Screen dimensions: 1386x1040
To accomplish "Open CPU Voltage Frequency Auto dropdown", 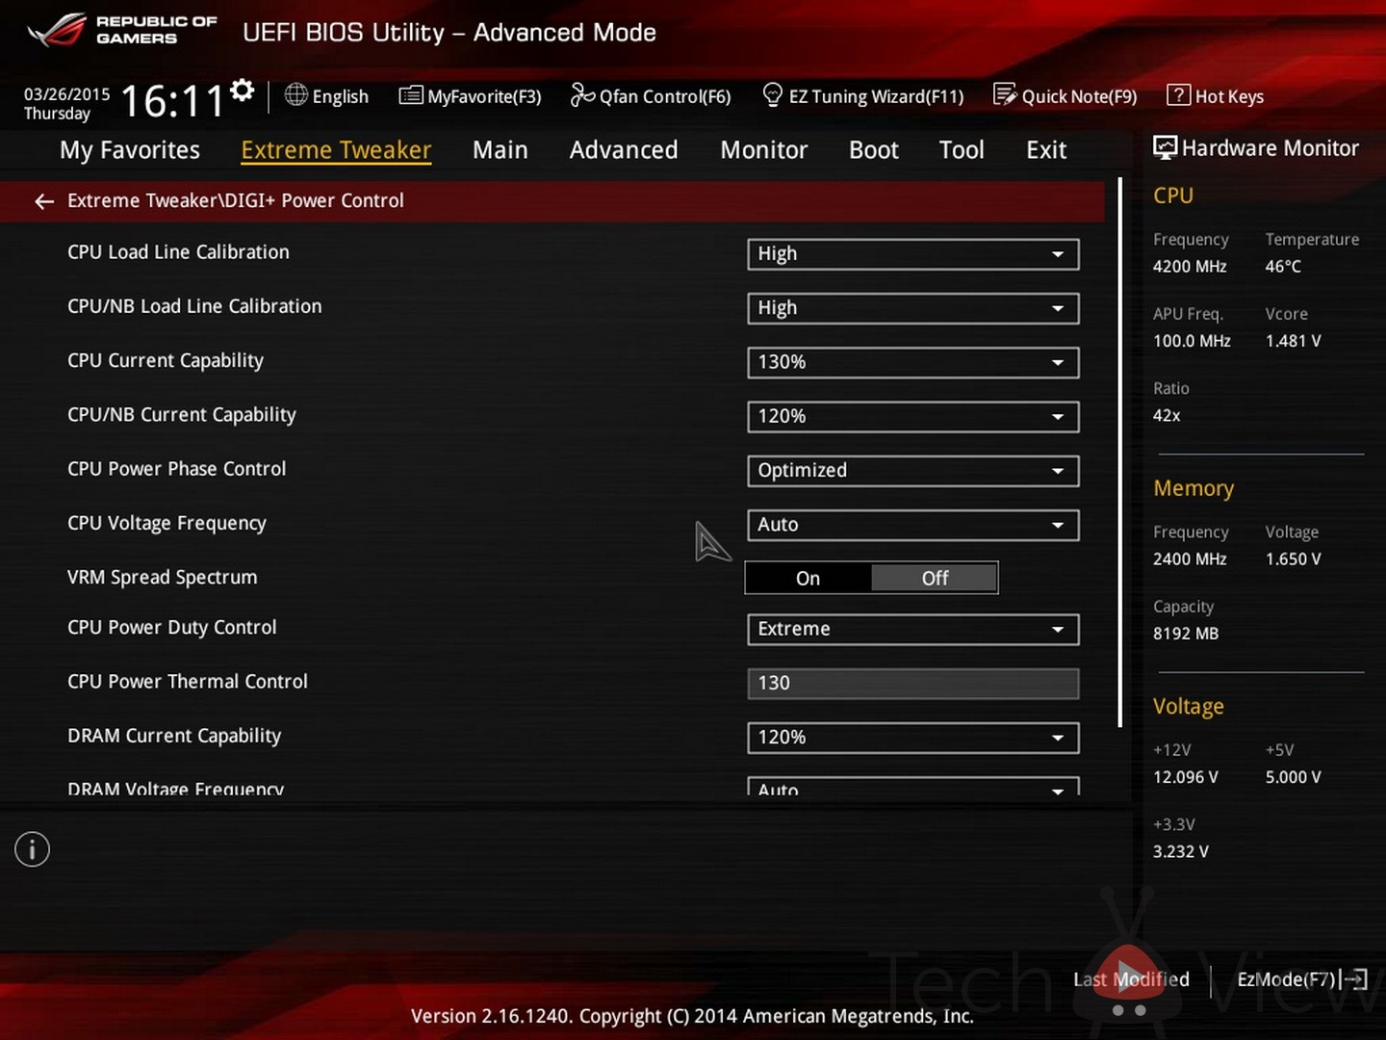I will [x=912, y=525].
